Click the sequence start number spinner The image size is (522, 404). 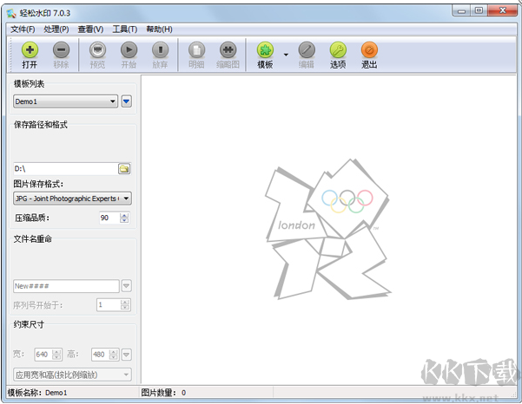(125, 304)
